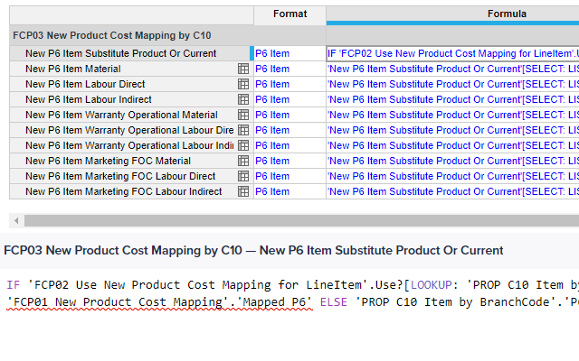The image size is (579, 361).
Task: Click P6 Item format cell for Labour Direct row
Action: click(289, 84)
